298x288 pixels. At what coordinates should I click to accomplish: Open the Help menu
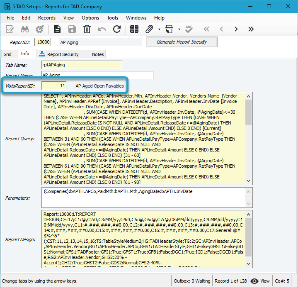159,18
